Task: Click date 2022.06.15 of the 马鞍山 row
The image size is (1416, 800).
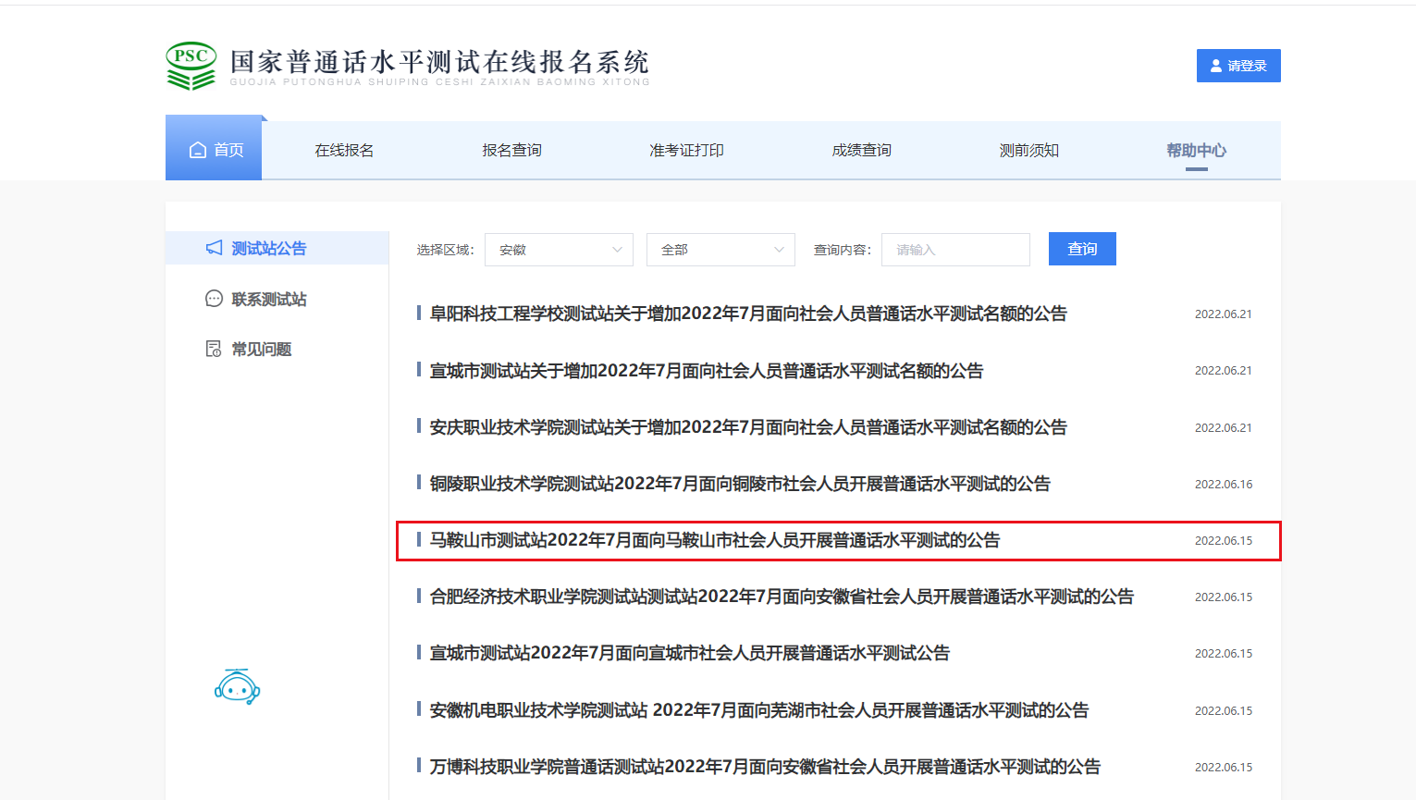Action: tap(1223, 541)
